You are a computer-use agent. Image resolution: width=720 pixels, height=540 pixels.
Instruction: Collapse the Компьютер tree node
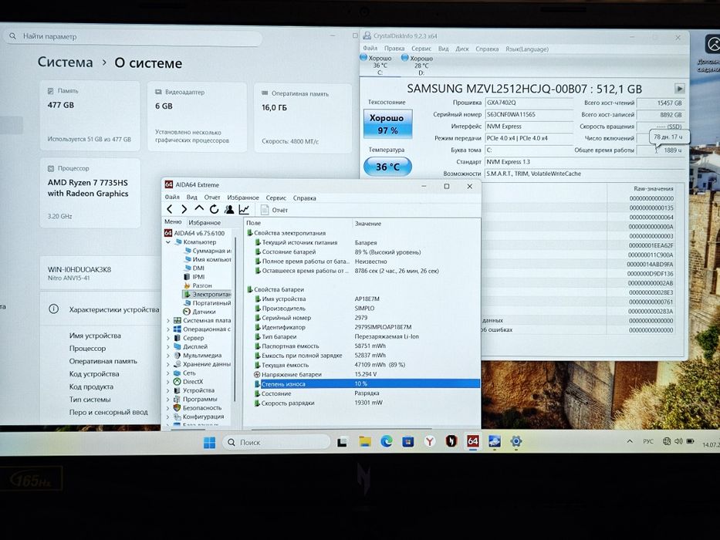click(168, 242)
